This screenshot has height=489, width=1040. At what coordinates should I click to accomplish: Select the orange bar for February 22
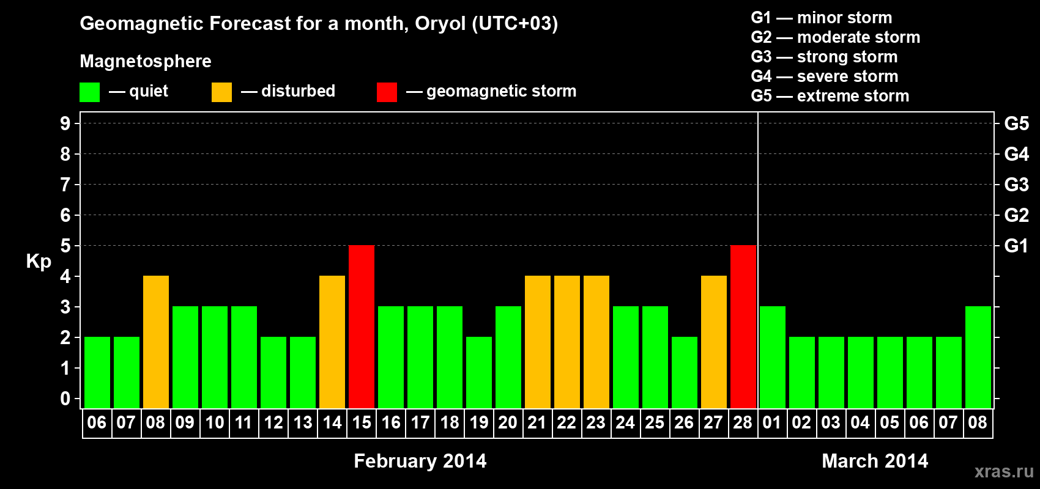[x=567, y=342]
